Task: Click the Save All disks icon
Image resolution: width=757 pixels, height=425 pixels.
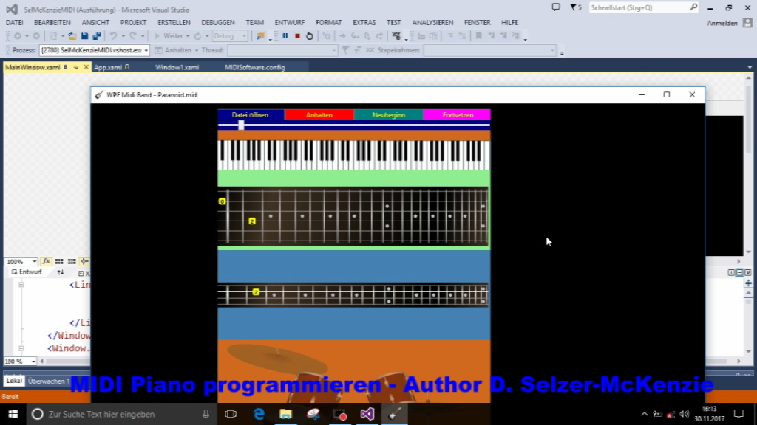Action: (x=97, y=36)
